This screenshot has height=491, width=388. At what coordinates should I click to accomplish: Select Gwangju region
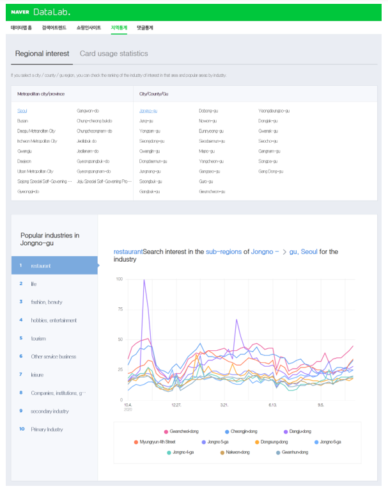24,151
